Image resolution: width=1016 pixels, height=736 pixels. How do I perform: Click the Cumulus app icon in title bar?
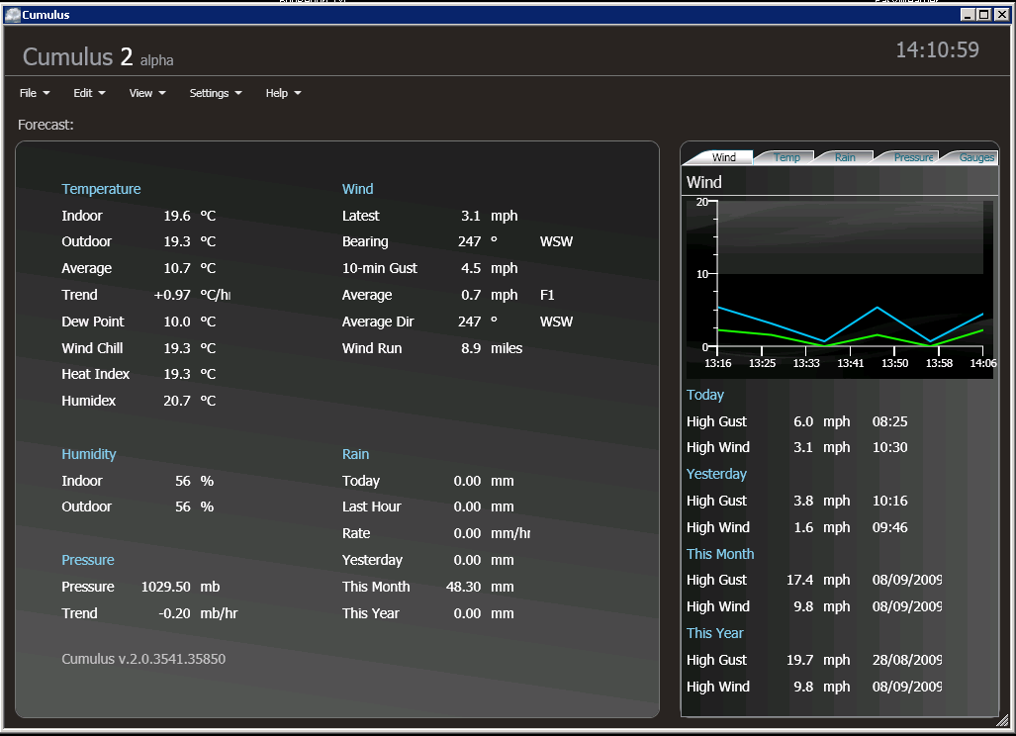(x=12, y=14)
